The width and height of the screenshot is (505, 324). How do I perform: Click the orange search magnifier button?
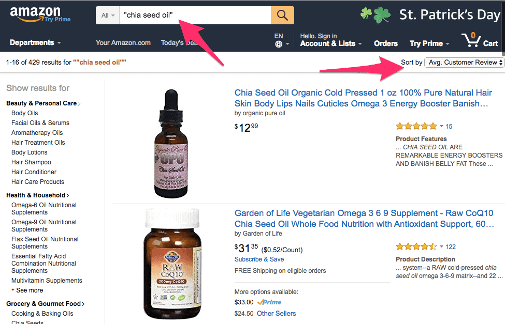pyautogui.click(x=282, y=16)
